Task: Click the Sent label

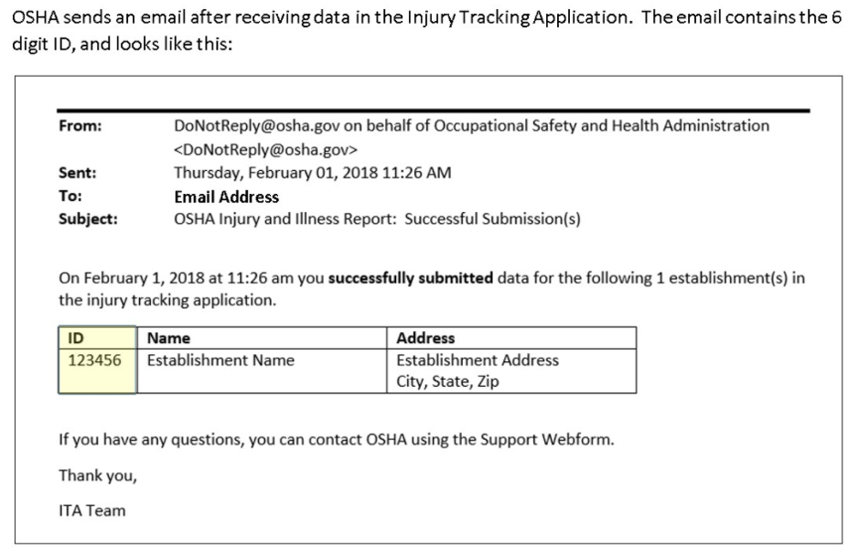Action: coord(77,173)
